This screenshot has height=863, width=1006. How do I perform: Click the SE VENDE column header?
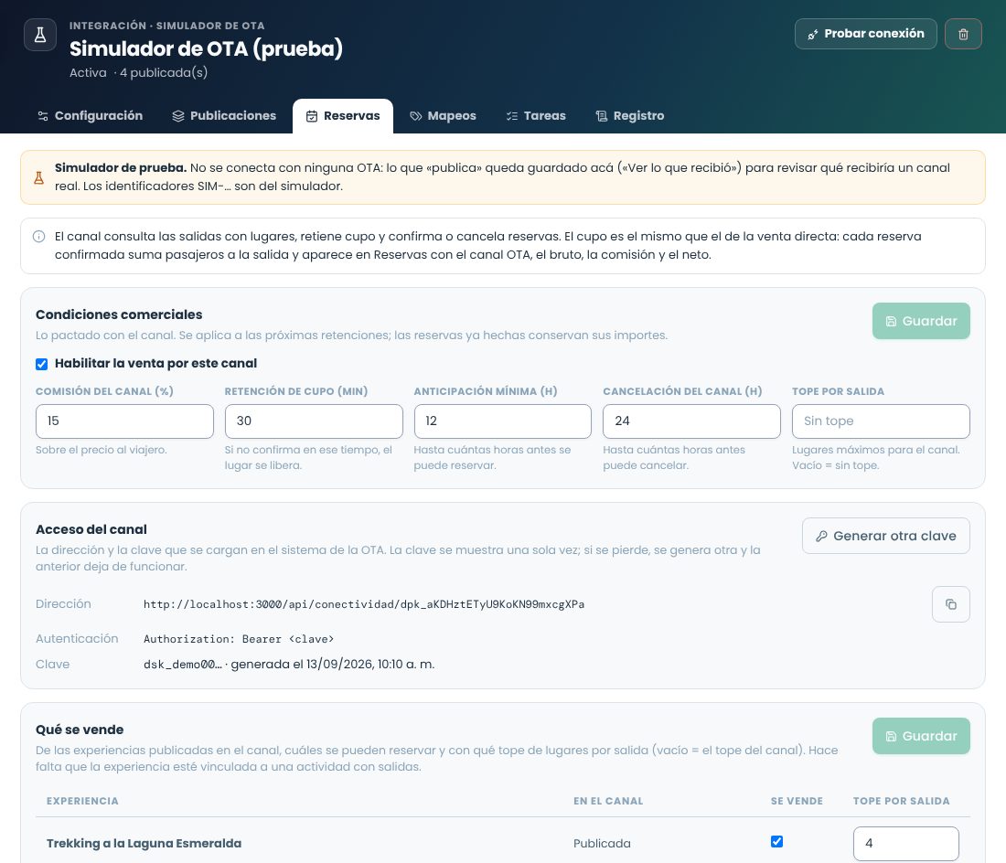[797, 801]
